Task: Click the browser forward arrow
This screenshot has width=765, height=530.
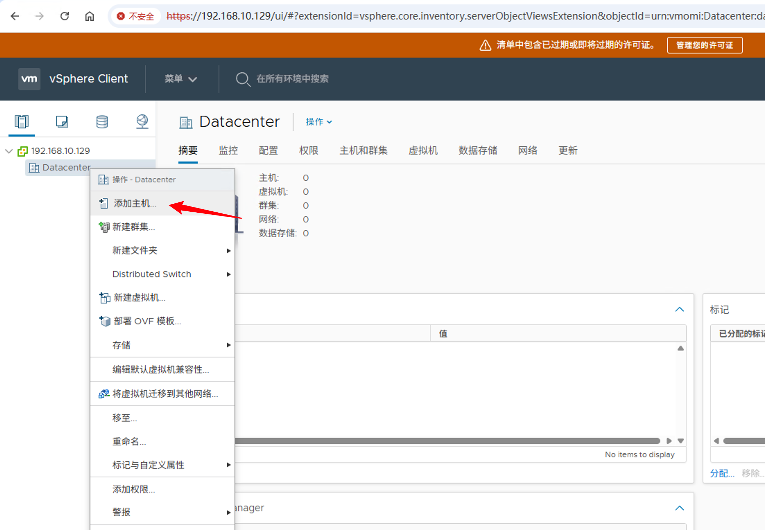Action: pyautogui.click(x=40, y=16)
